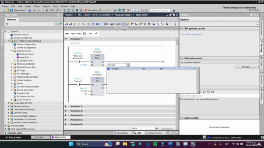Insert an output coil instruction

tap(79, 34)
